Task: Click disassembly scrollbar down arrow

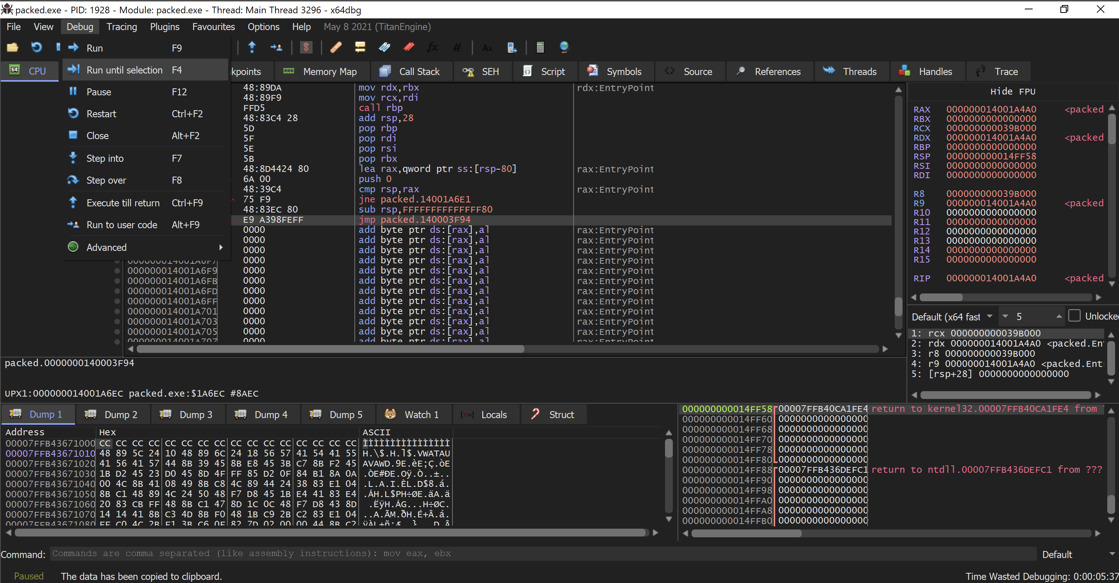Action: pyautogui.click(x=898, y=335)
